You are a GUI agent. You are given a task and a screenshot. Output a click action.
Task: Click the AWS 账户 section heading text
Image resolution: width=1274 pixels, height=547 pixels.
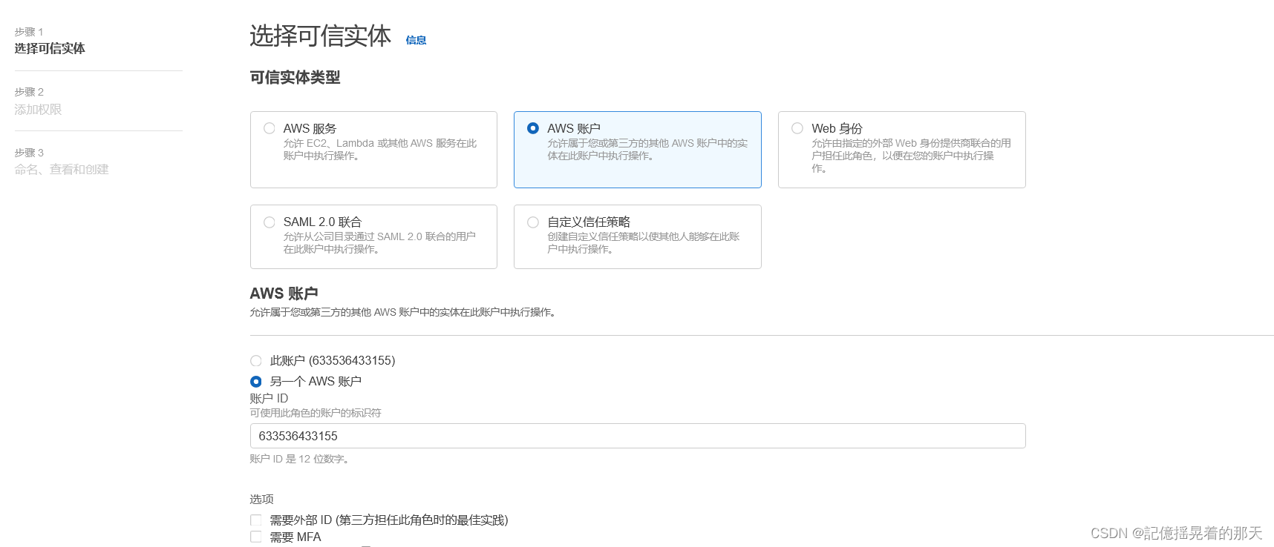[x=284, y=294]
